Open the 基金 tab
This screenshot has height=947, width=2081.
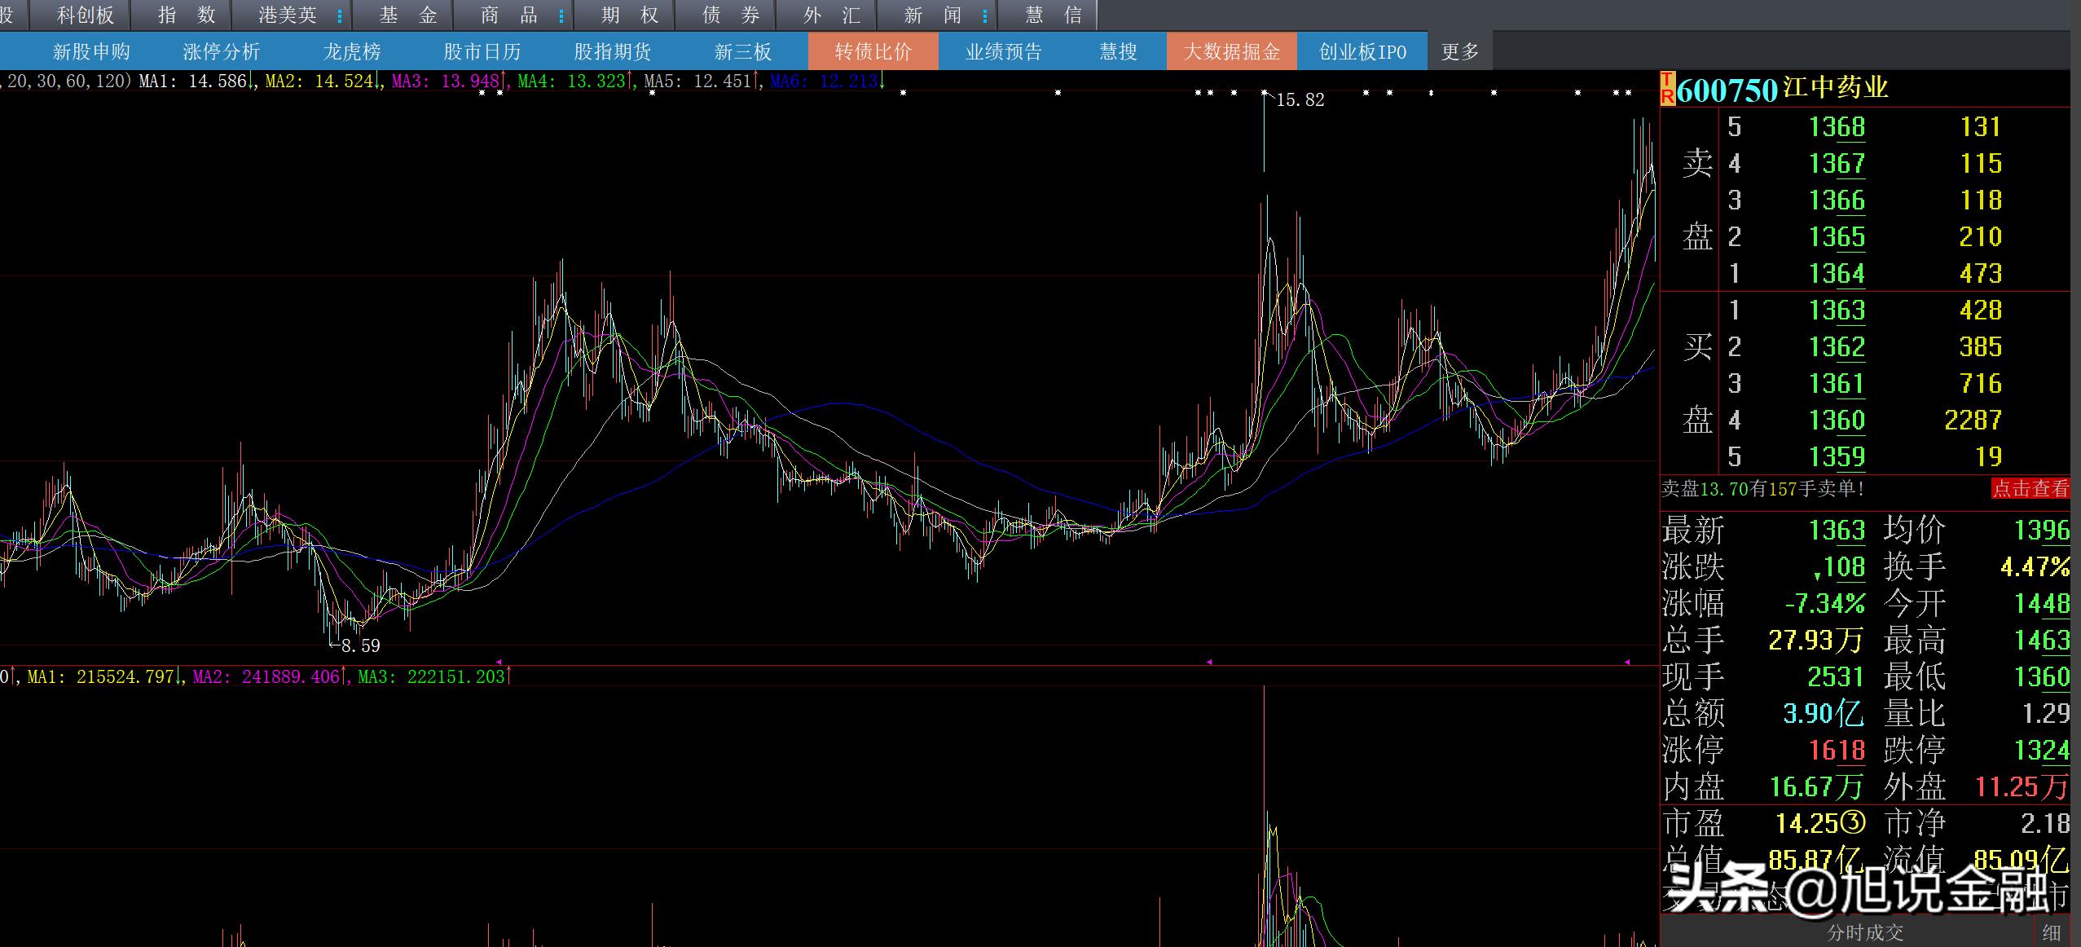[407, 15]
